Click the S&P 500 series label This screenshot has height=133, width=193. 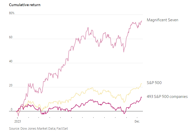click(x=154, y=83)
